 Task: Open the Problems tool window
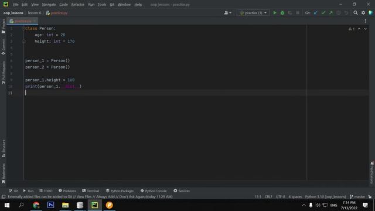pyautogui.click(x=67, y=190)
